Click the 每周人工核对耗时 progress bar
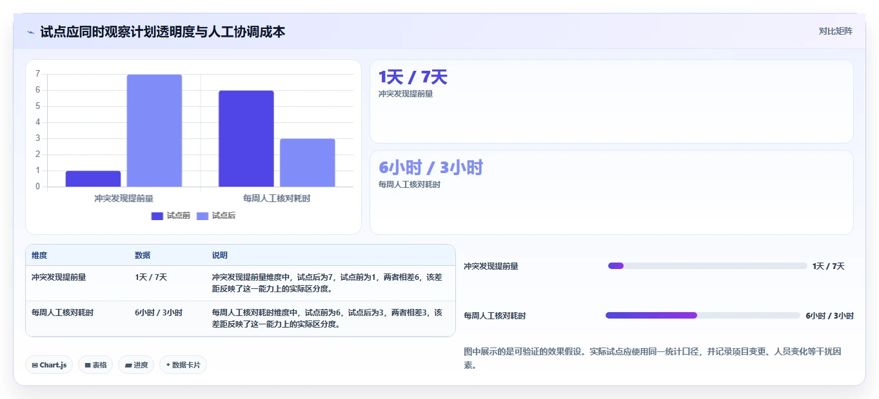This screenshot has width=879, height=399. point(703,315)
